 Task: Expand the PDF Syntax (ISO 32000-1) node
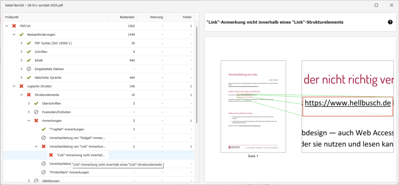coord(22,43)
